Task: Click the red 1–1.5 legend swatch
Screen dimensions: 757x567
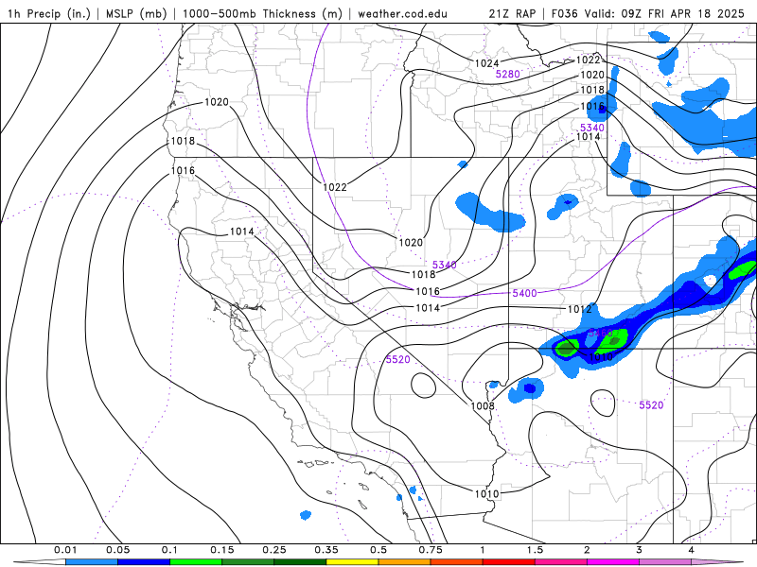Action: point(509,562)
